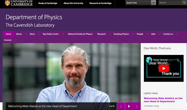Click the '1 of 6' slide counter
Screen dimensions: 187x110
tap(111, 106)
